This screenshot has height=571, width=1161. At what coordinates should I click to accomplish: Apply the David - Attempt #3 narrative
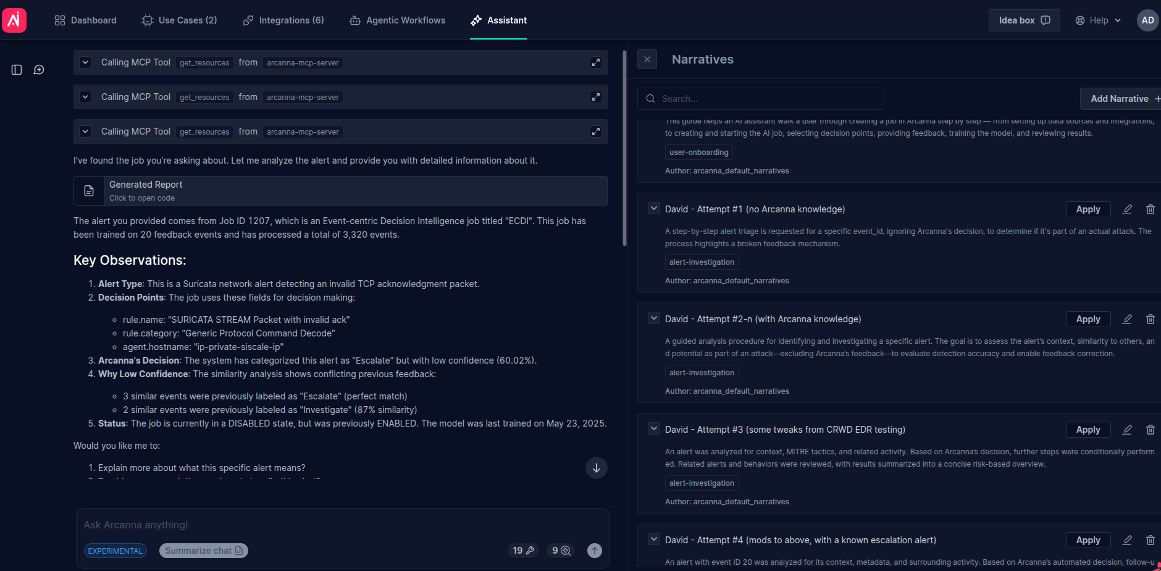pyautogui.click(x=1088, y=430)
